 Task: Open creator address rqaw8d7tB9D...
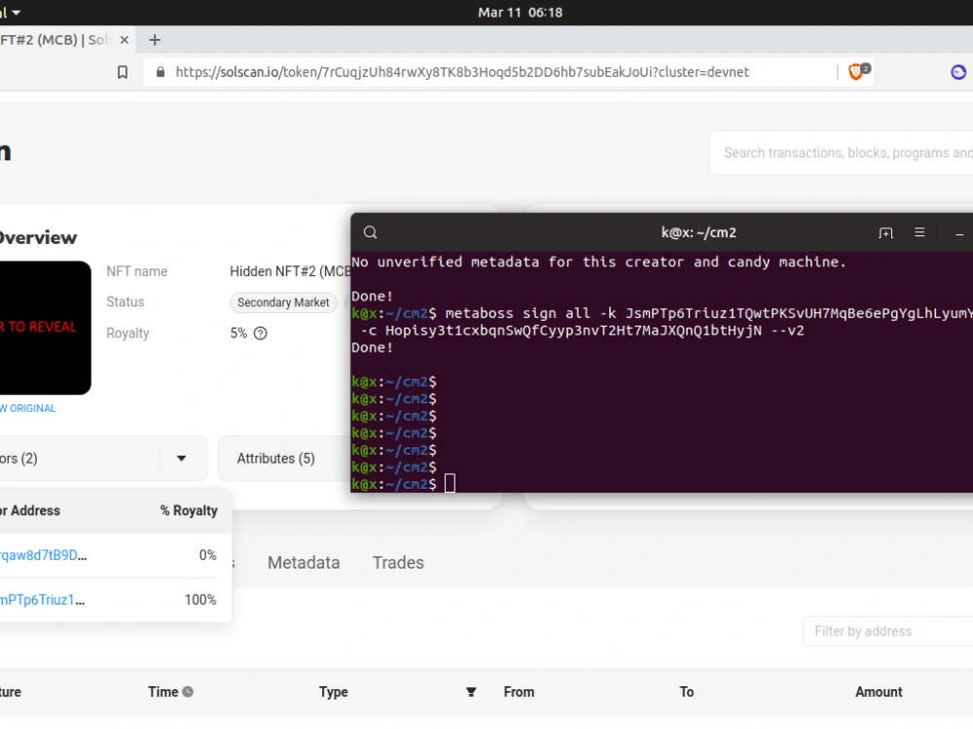pos(43,555)
